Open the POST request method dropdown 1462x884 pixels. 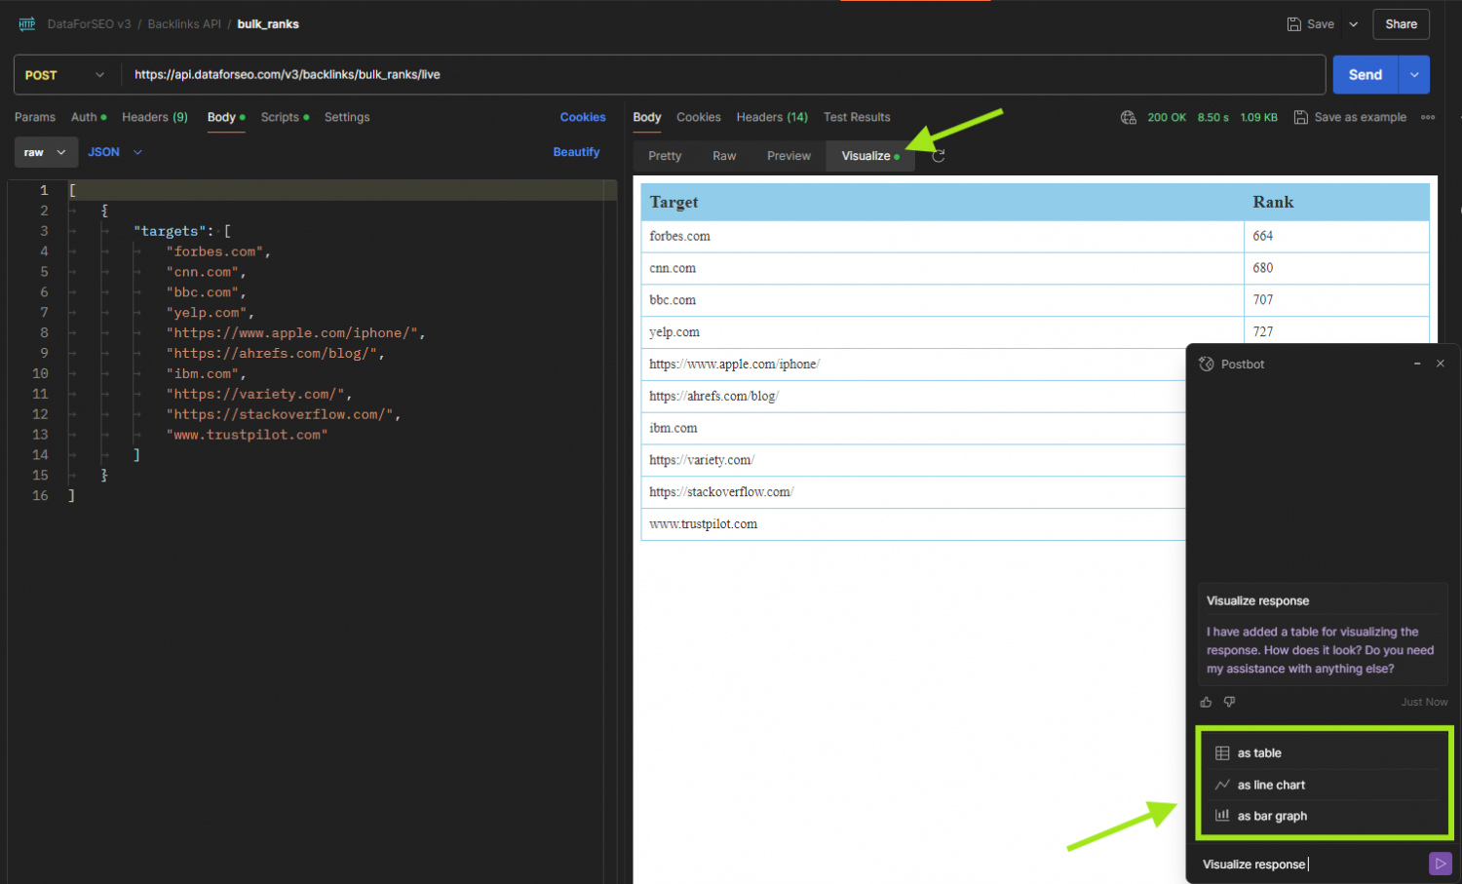[x=65, y=74]
